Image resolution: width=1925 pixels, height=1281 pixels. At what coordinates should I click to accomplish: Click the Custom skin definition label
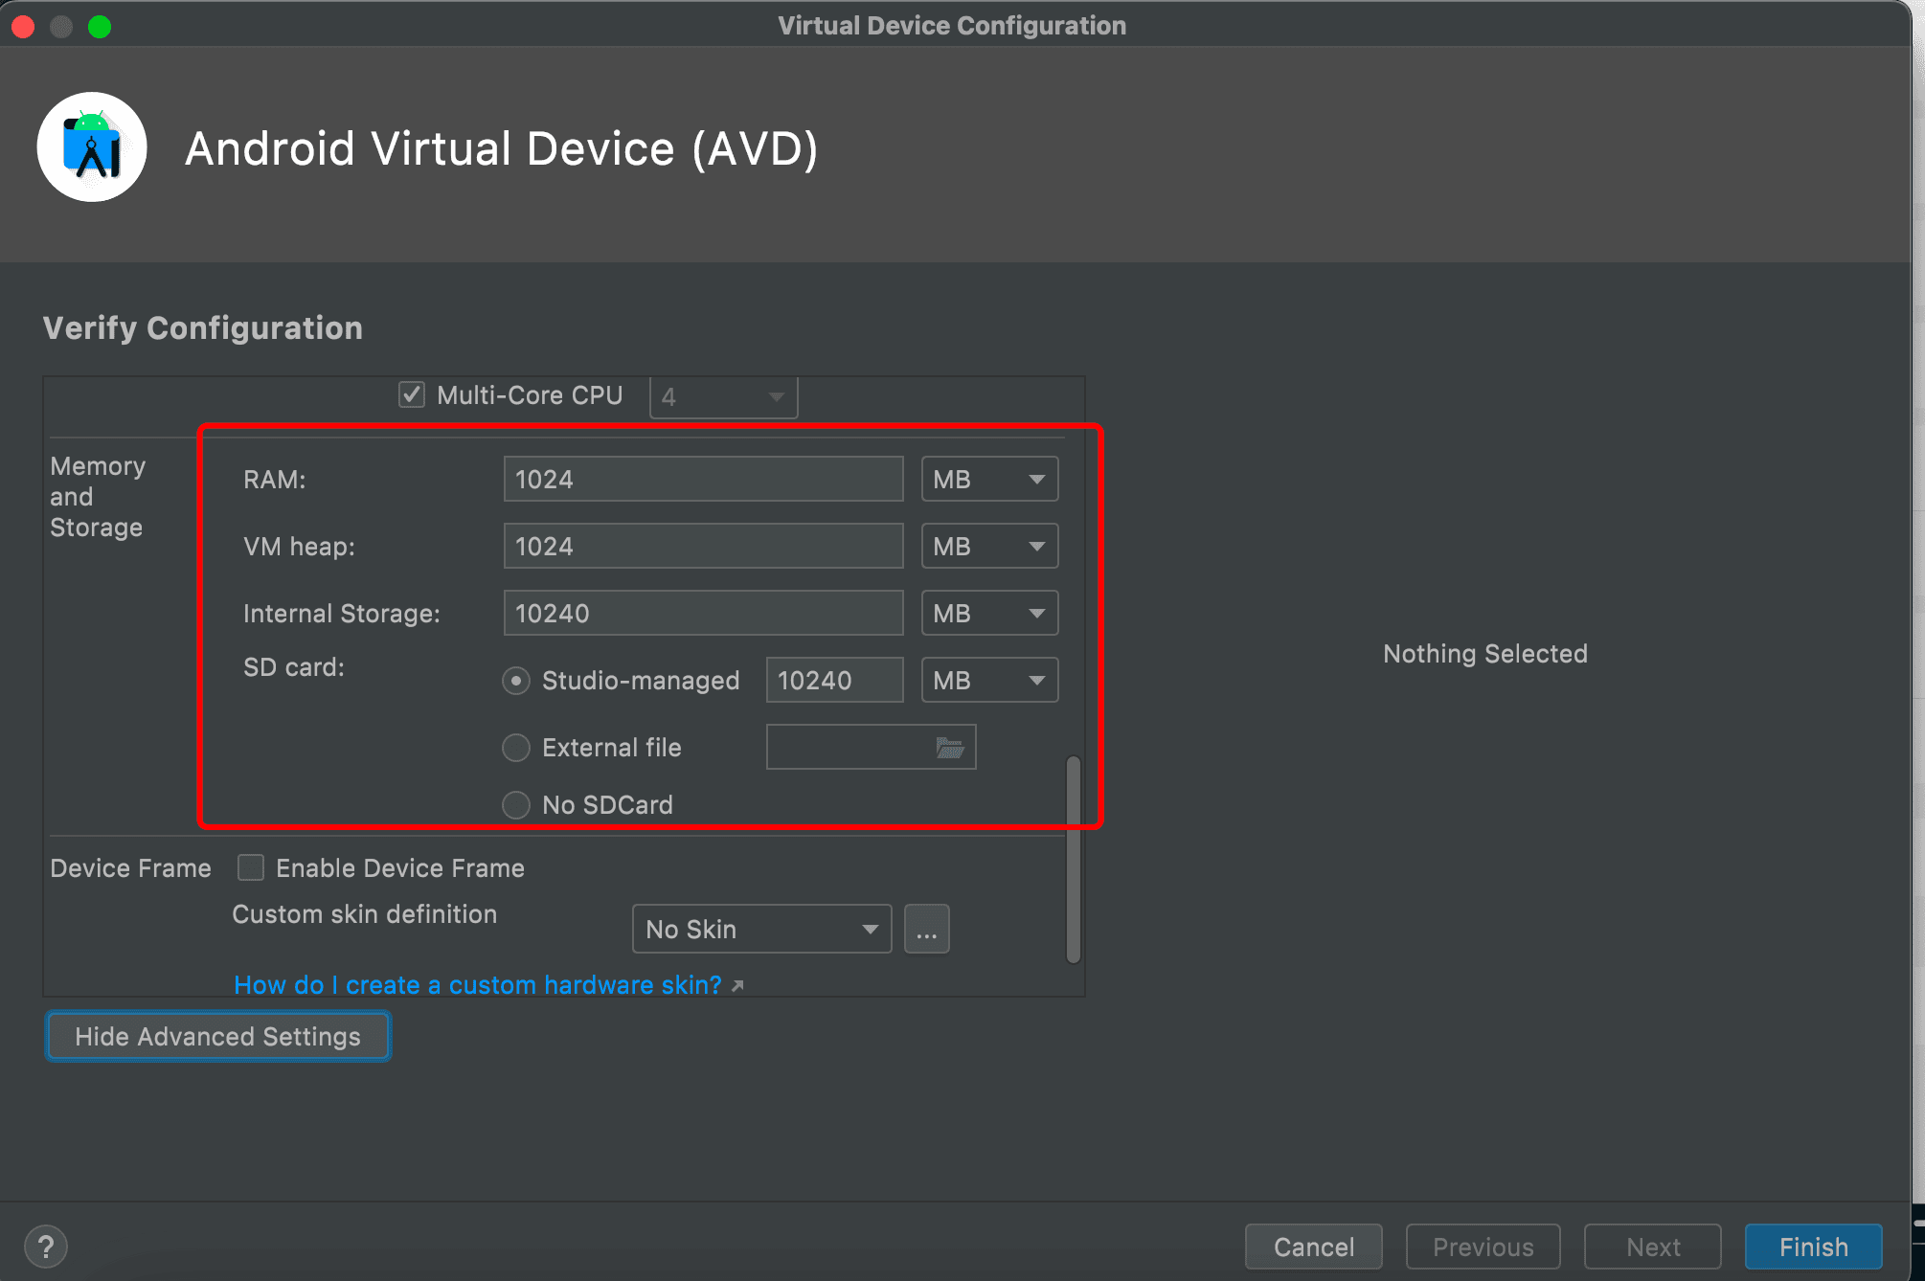click(364, 913)
